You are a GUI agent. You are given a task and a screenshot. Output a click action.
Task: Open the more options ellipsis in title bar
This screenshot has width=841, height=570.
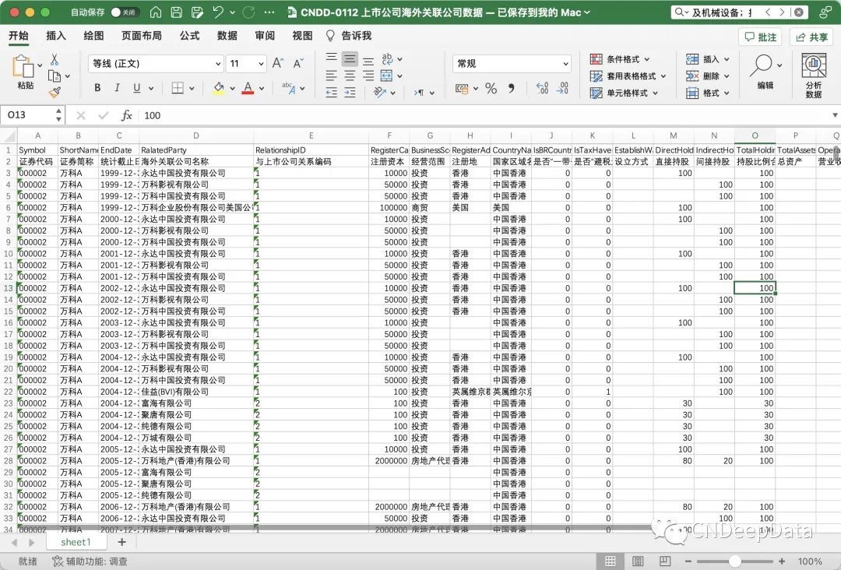pyautogui.click(x=269, y=12)
